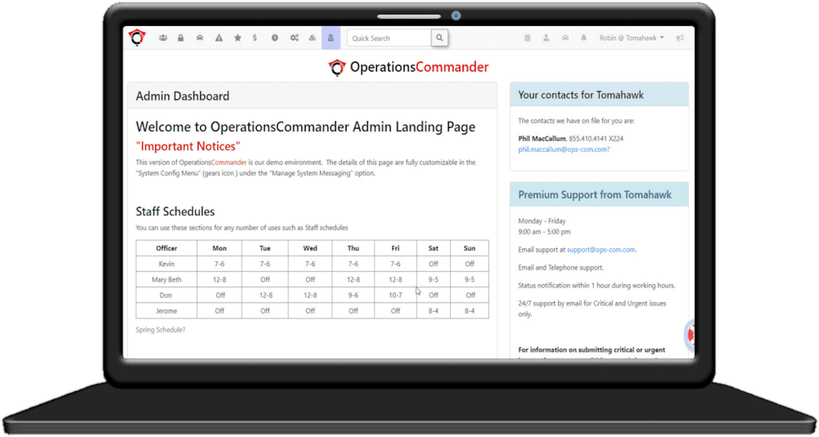
Task: Click the Spring Schedule? text below the table
Action: 161,330
